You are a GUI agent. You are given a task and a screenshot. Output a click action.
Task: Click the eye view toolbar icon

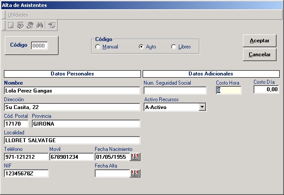click(21, 25)
